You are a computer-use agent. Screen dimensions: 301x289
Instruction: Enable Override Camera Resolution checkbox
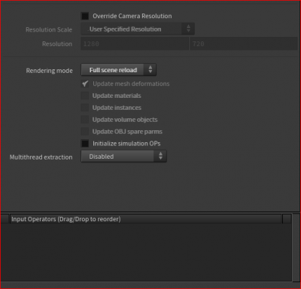(x=85, y=17)
